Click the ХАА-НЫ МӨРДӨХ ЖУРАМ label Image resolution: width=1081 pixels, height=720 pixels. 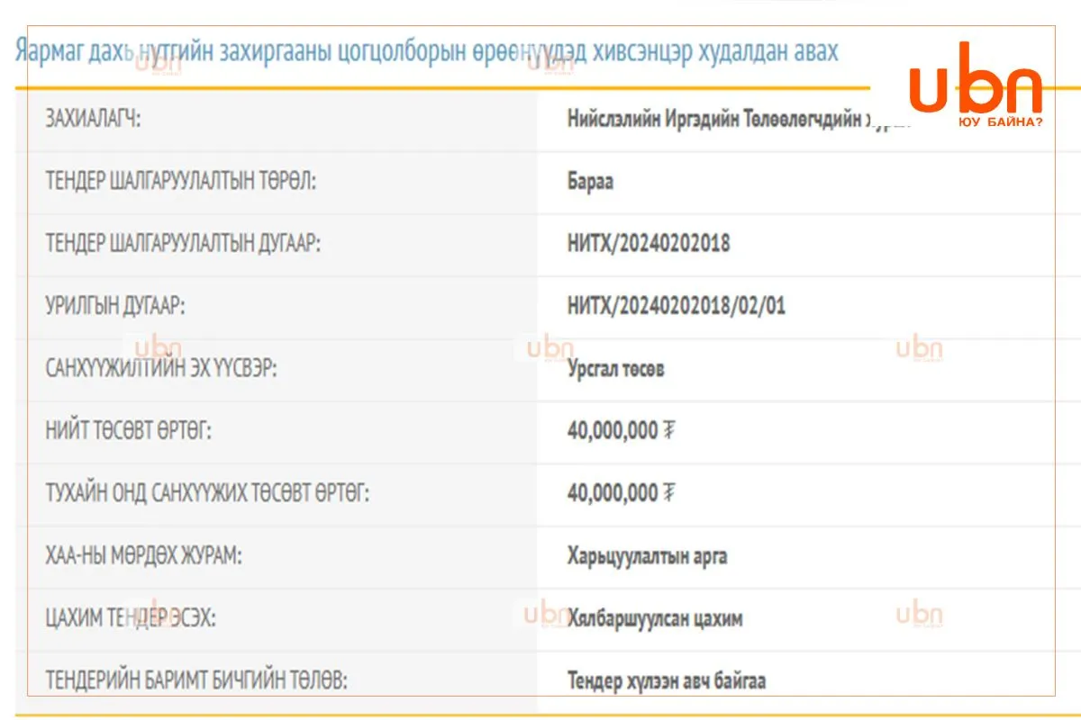tap(143, 556)
